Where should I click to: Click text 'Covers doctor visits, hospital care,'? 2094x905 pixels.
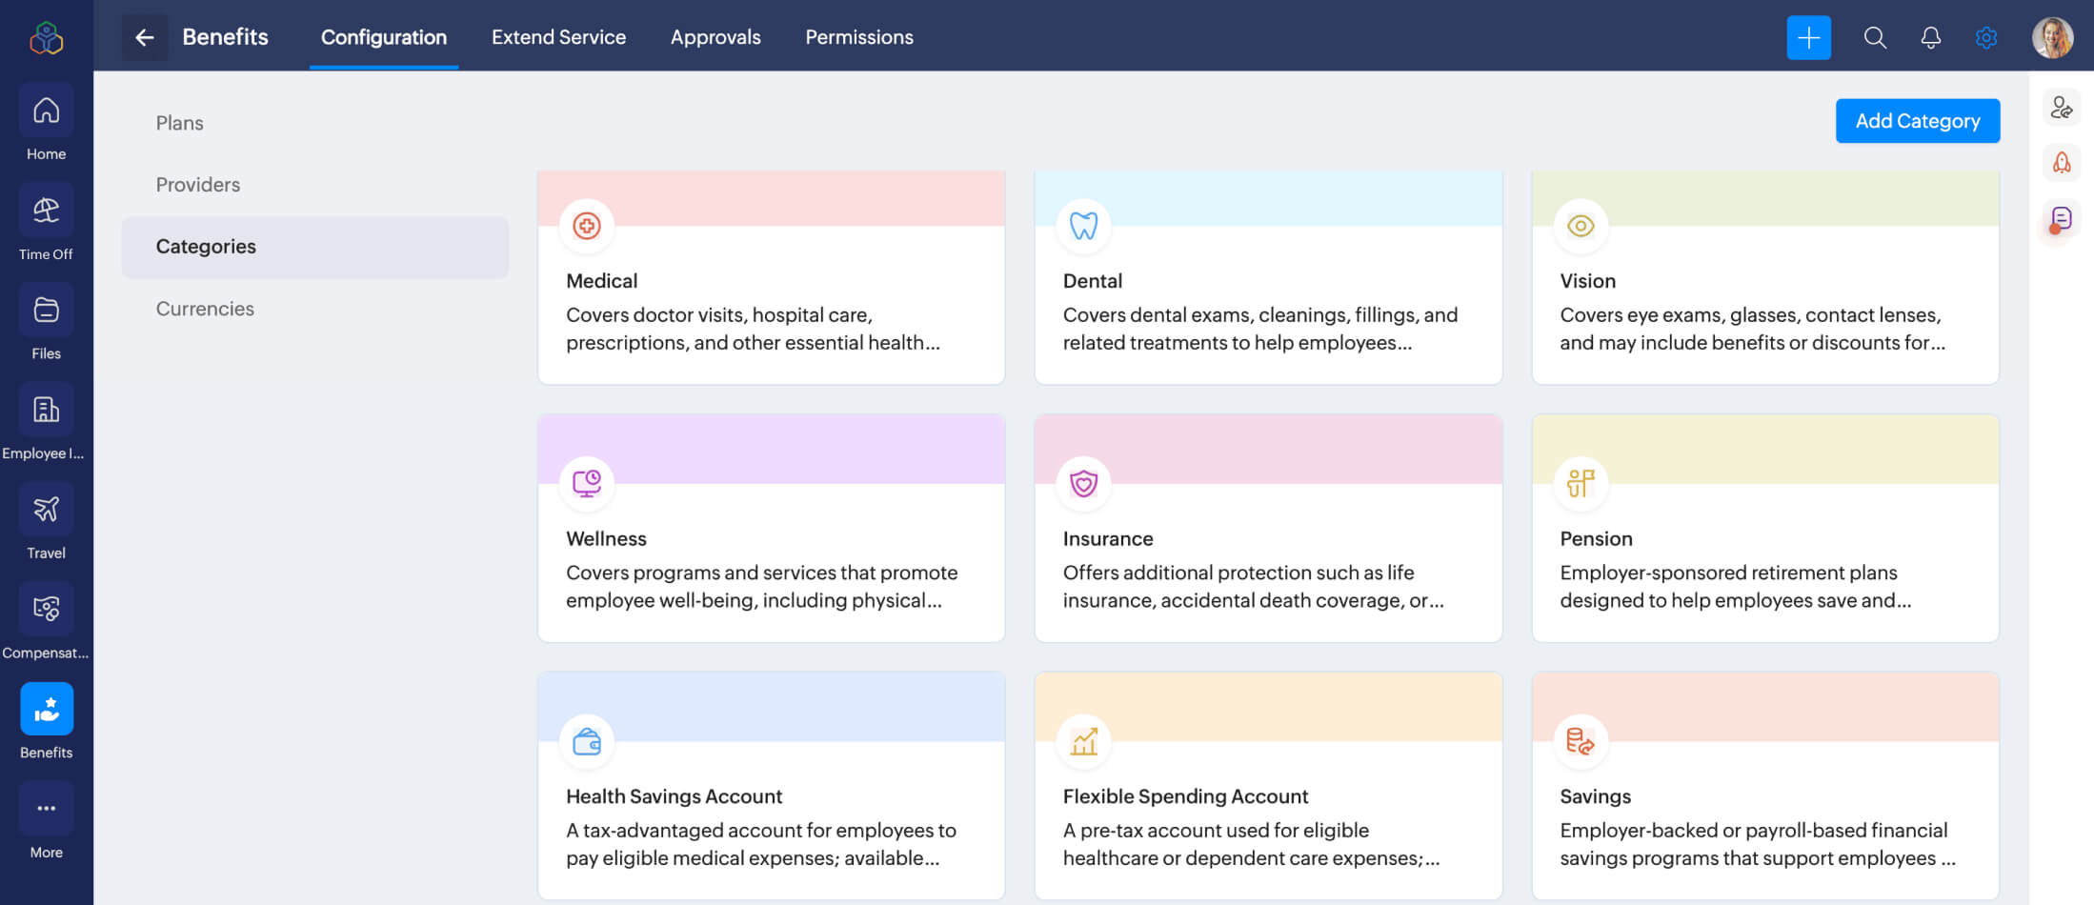(x=719, y=315)
